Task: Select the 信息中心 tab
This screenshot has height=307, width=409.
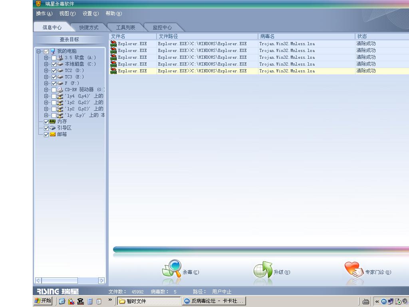Action: tap(52, 28)
